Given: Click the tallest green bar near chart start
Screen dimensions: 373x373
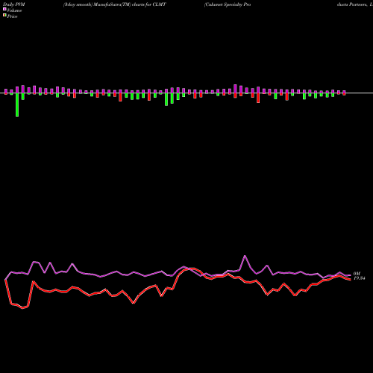Looking at the screenshot, I should click(17, 104).
